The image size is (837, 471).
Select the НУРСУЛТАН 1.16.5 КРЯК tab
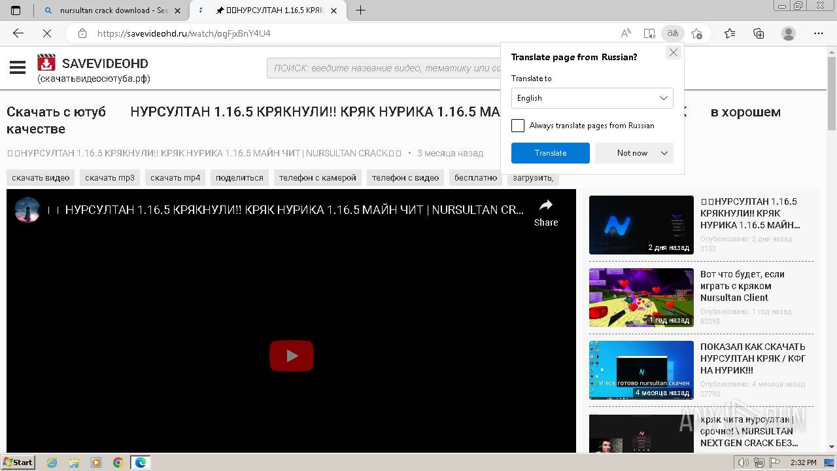coord(267,10)
